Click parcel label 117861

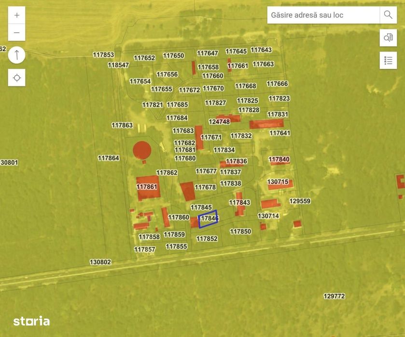[x=147, y=186]
